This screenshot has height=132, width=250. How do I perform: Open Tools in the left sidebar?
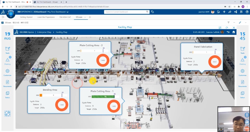click(8, 50)
